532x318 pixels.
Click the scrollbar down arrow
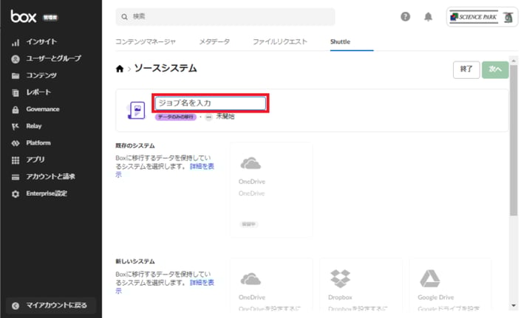tap(514, 305)
